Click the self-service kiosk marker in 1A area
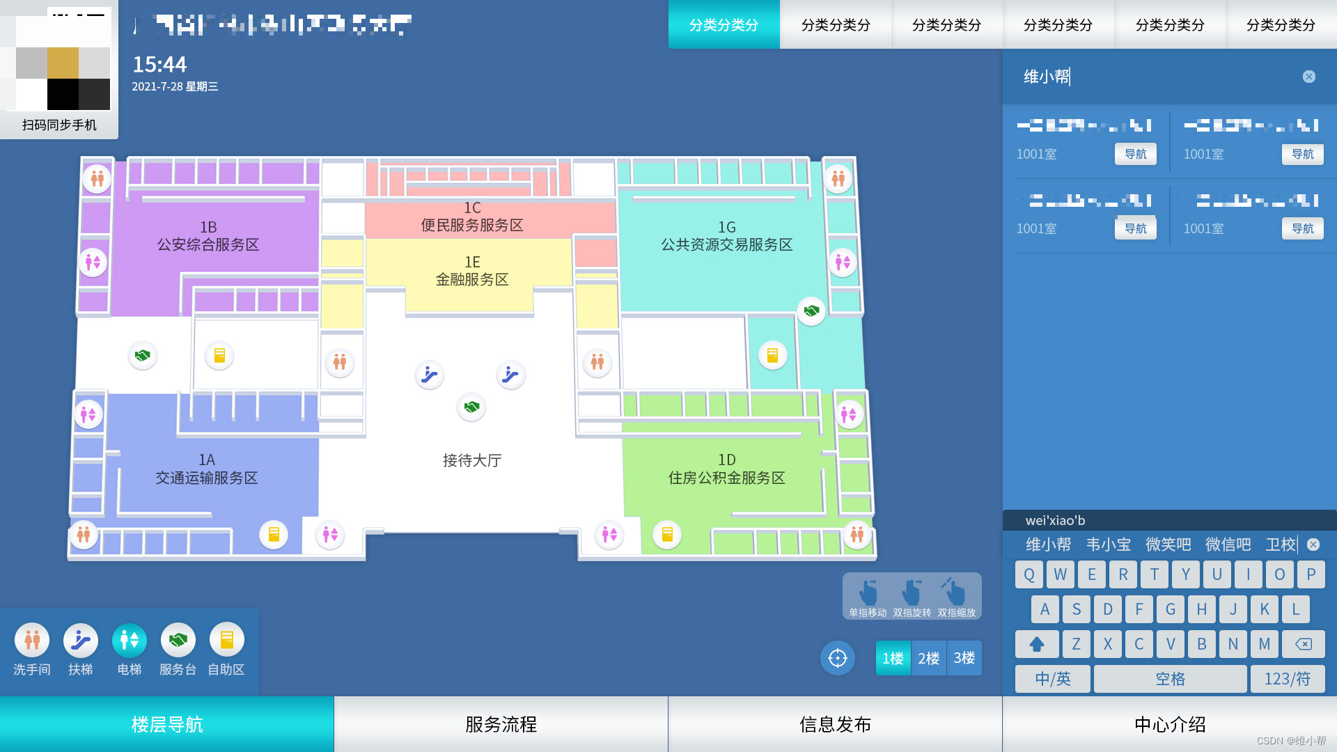Viewport: 1337px width, 752px height. (274, 534)
